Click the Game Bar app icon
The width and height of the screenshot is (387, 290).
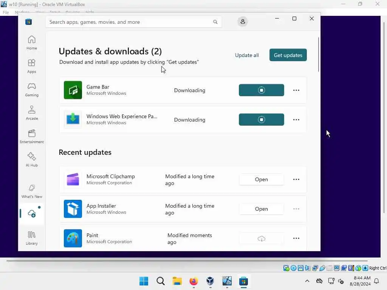pos(73,90)
